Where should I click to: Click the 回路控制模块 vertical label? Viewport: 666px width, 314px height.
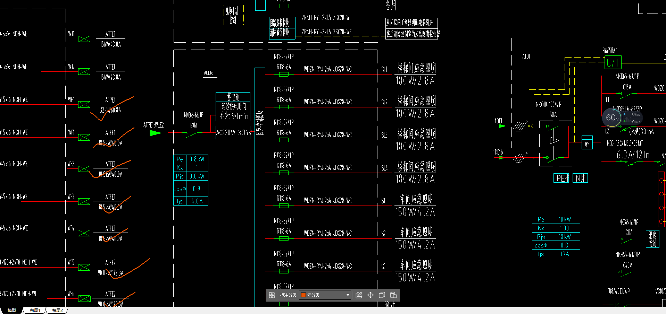point(260,123)
